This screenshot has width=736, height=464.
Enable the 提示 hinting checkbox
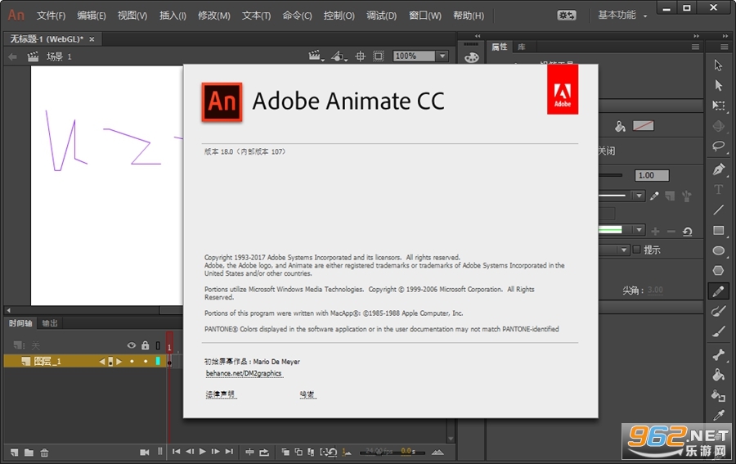(636, 250)
